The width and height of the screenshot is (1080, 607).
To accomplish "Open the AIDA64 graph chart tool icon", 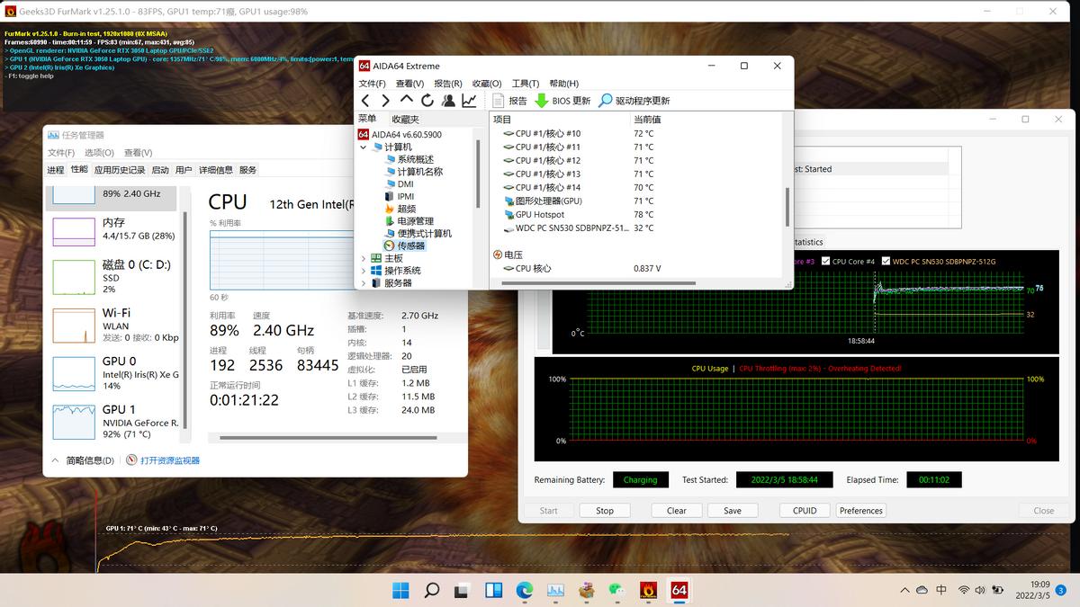I will point(469,101).
